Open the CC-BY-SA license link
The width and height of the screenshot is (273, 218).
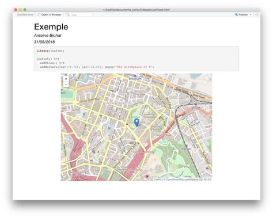pos(205,179)
